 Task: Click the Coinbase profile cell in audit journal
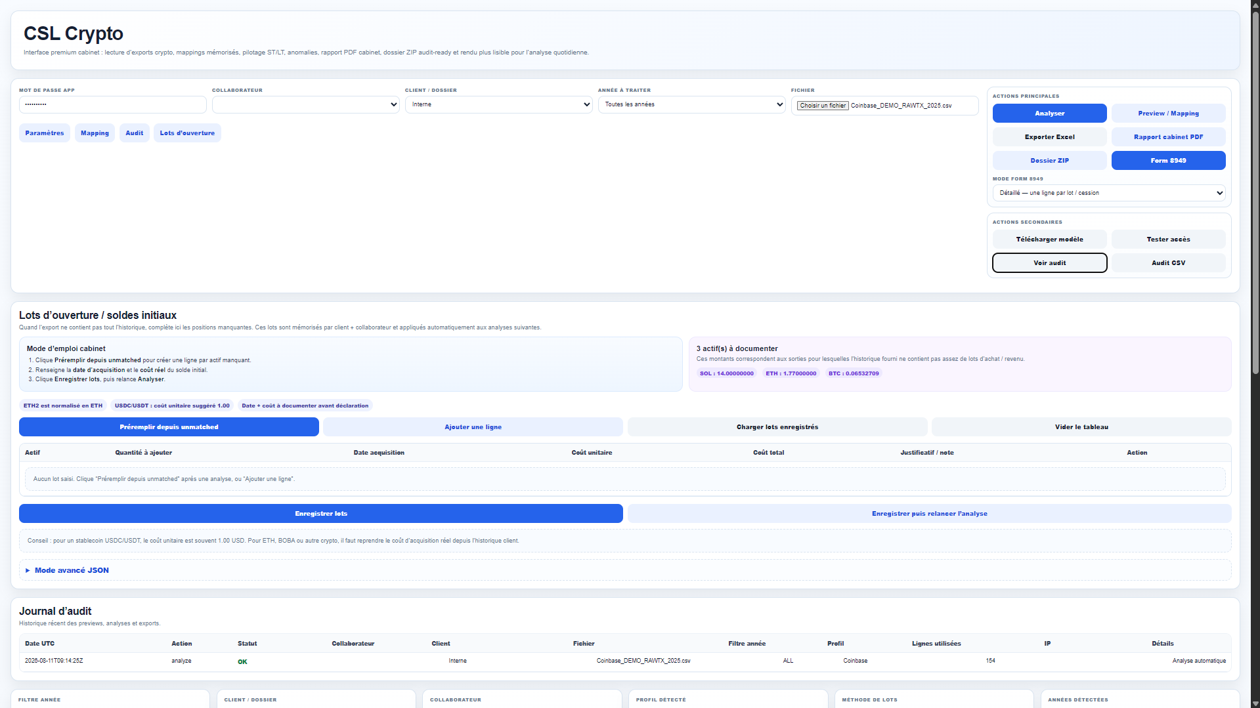[855, 661]
